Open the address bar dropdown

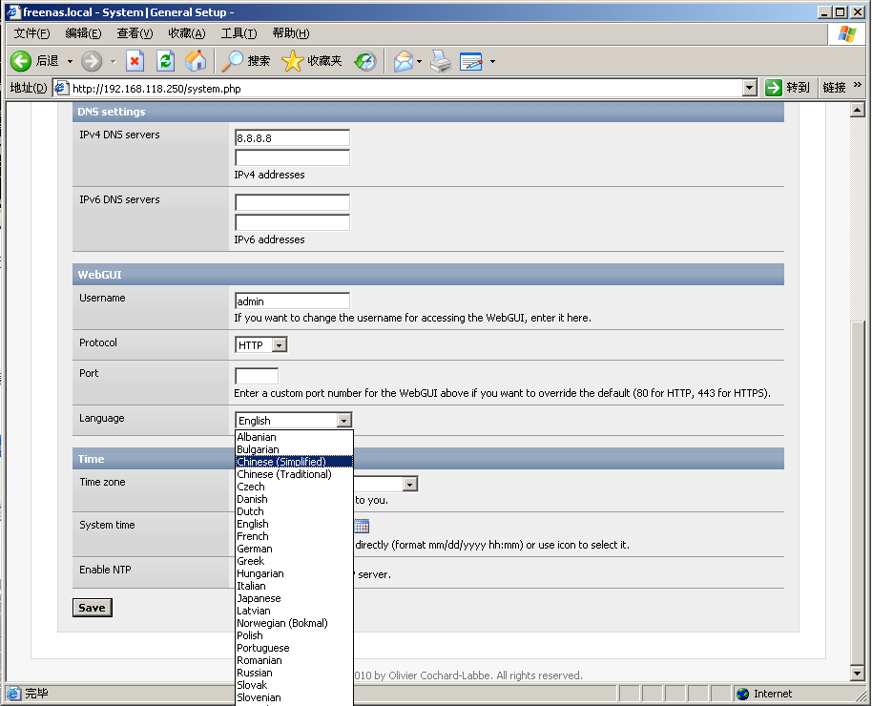750,88
